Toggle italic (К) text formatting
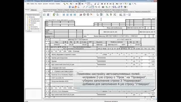 pos(105,4)
